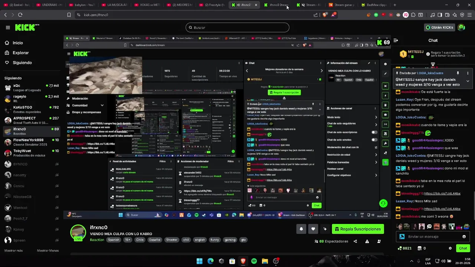Click the Buscar search field
The image size is (475, 267).
pyautogui.click(x=237, y=27)
